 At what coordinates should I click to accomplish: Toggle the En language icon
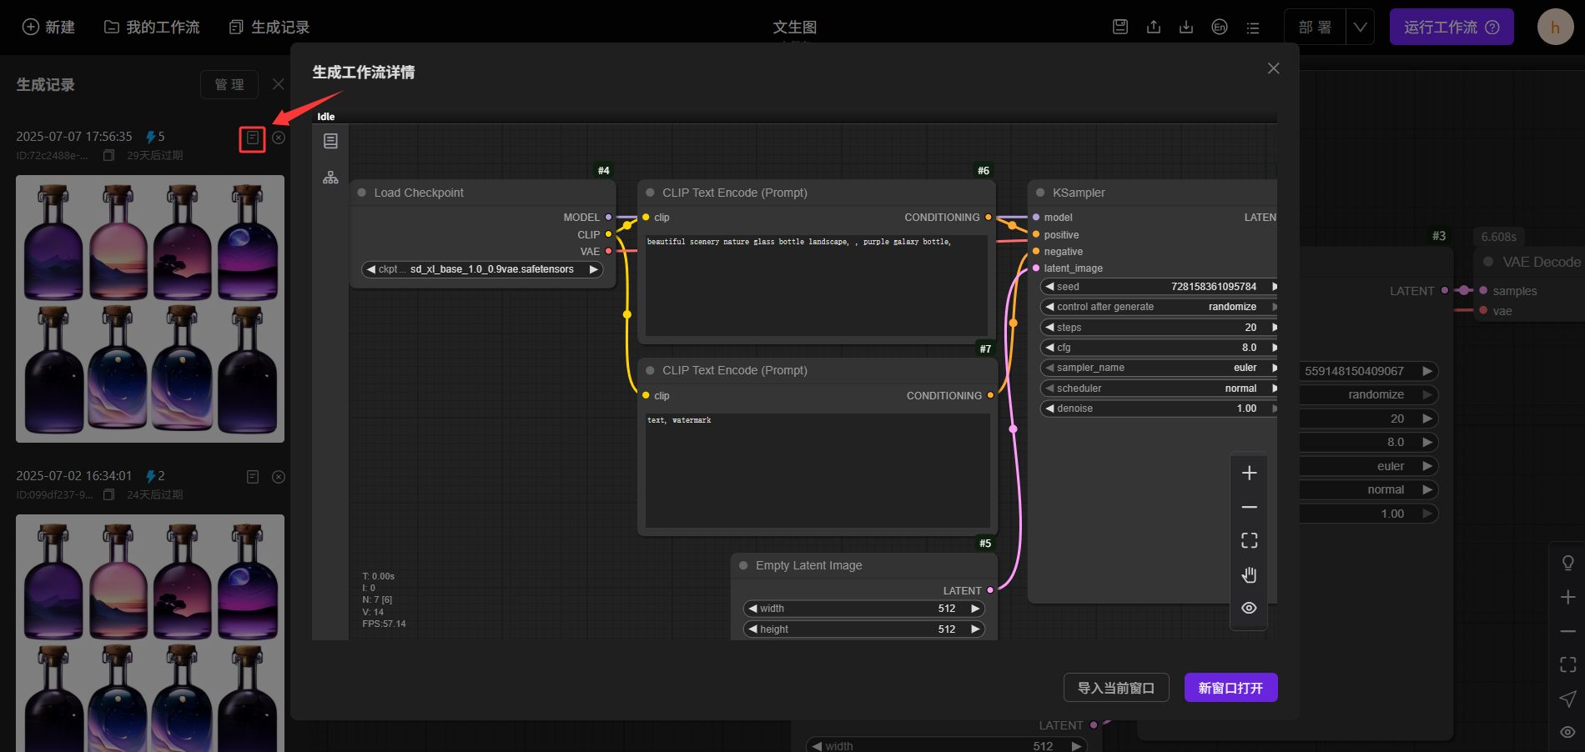[x=1220, y=27]
